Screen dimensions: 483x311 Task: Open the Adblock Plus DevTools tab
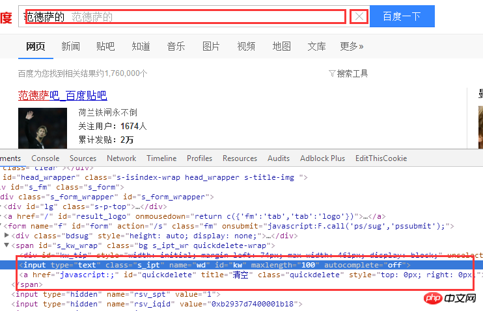[322, 158]
